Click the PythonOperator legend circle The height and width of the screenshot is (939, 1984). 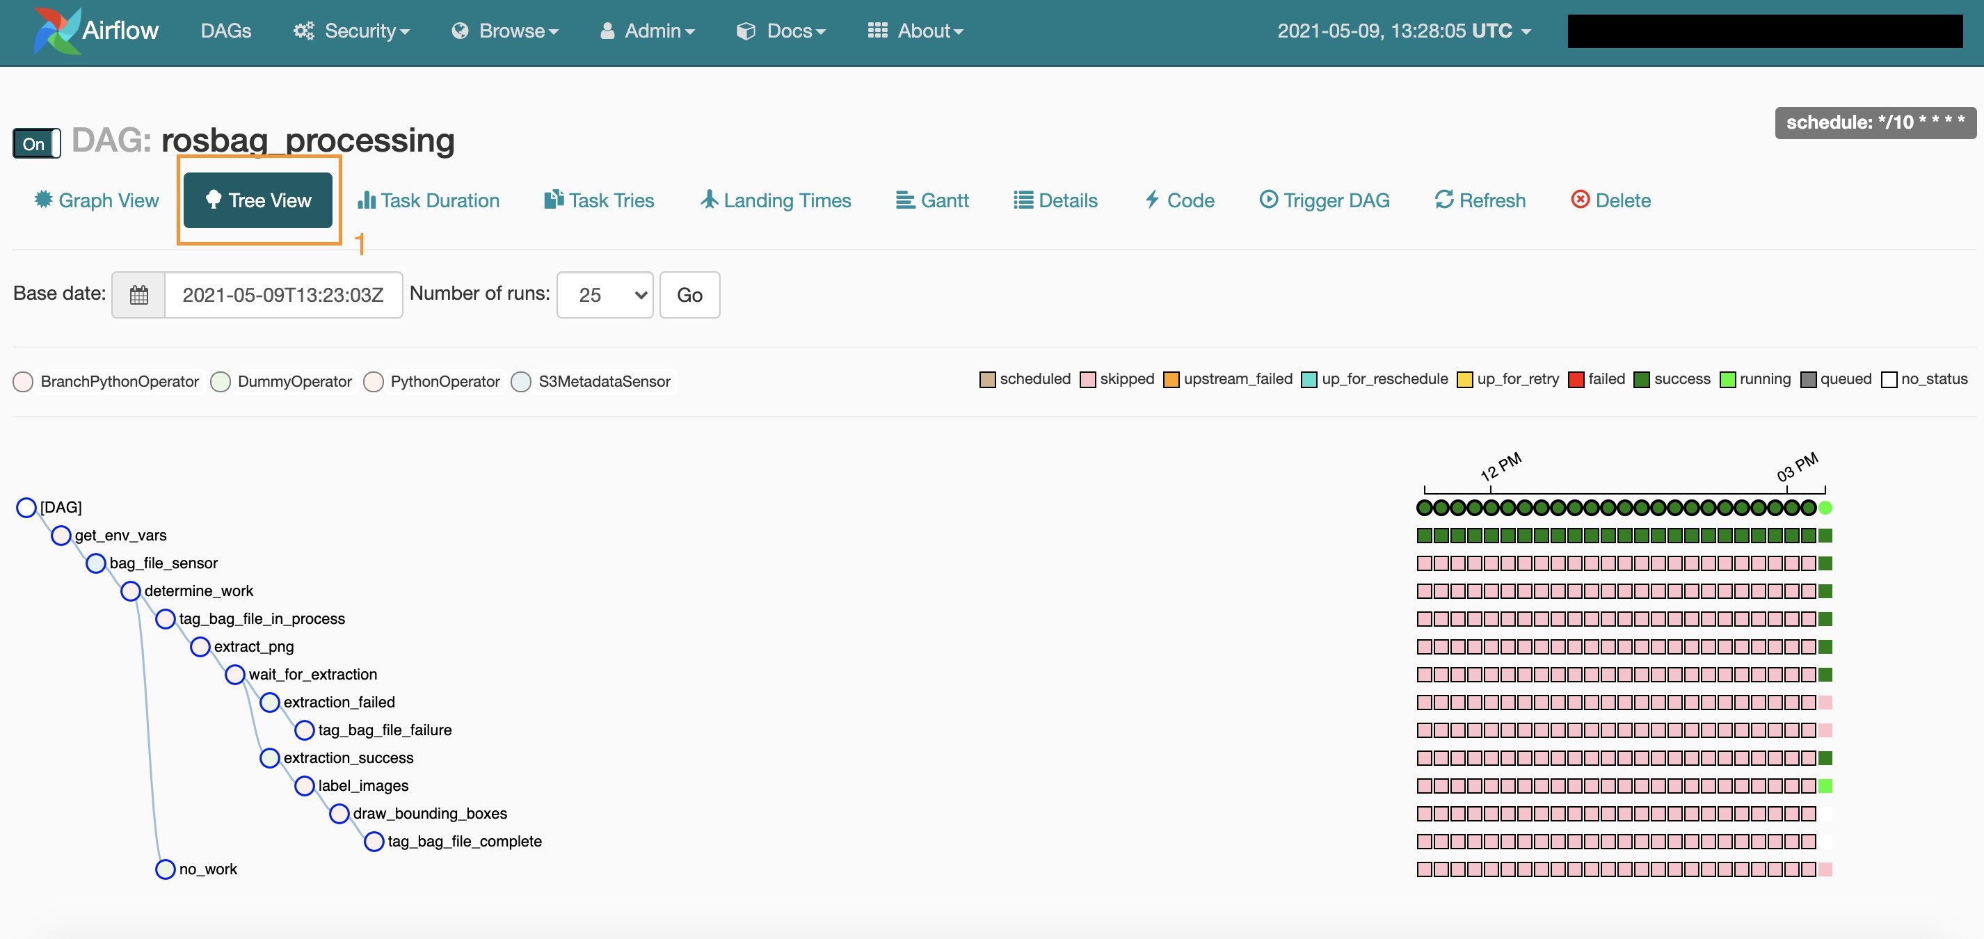coord(373,381)
